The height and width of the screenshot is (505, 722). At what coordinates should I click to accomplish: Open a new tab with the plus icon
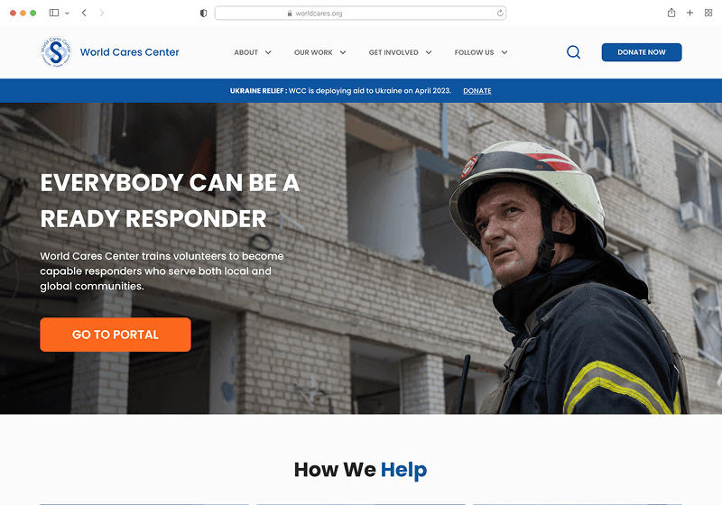pyautogui.click(x=690, y=13)
